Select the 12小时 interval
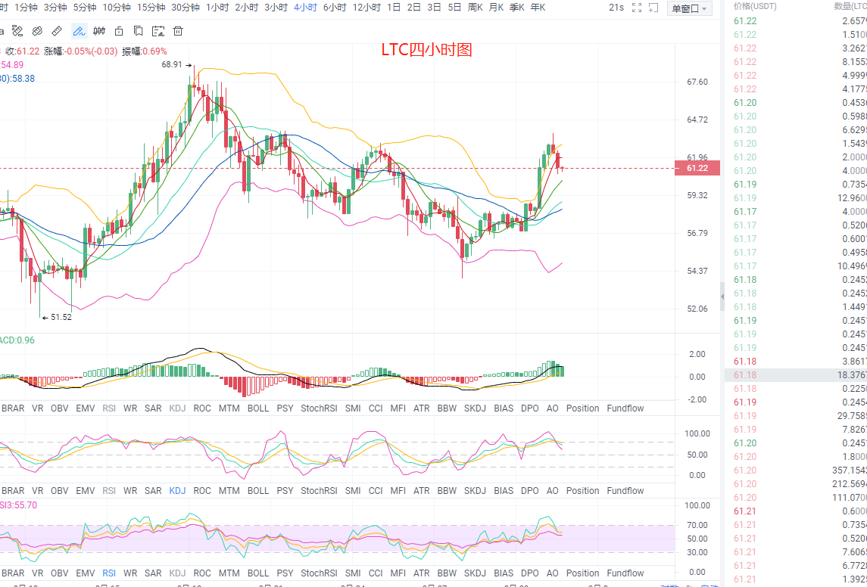The image size is (867, 587). coord(366,8)
